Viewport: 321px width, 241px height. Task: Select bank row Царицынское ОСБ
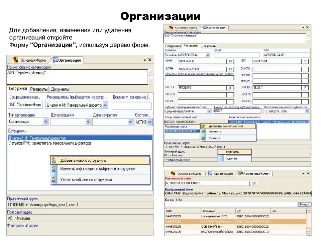(235, 216)
